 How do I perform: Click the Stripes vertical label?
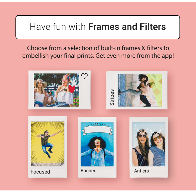(x=112, y=97)
